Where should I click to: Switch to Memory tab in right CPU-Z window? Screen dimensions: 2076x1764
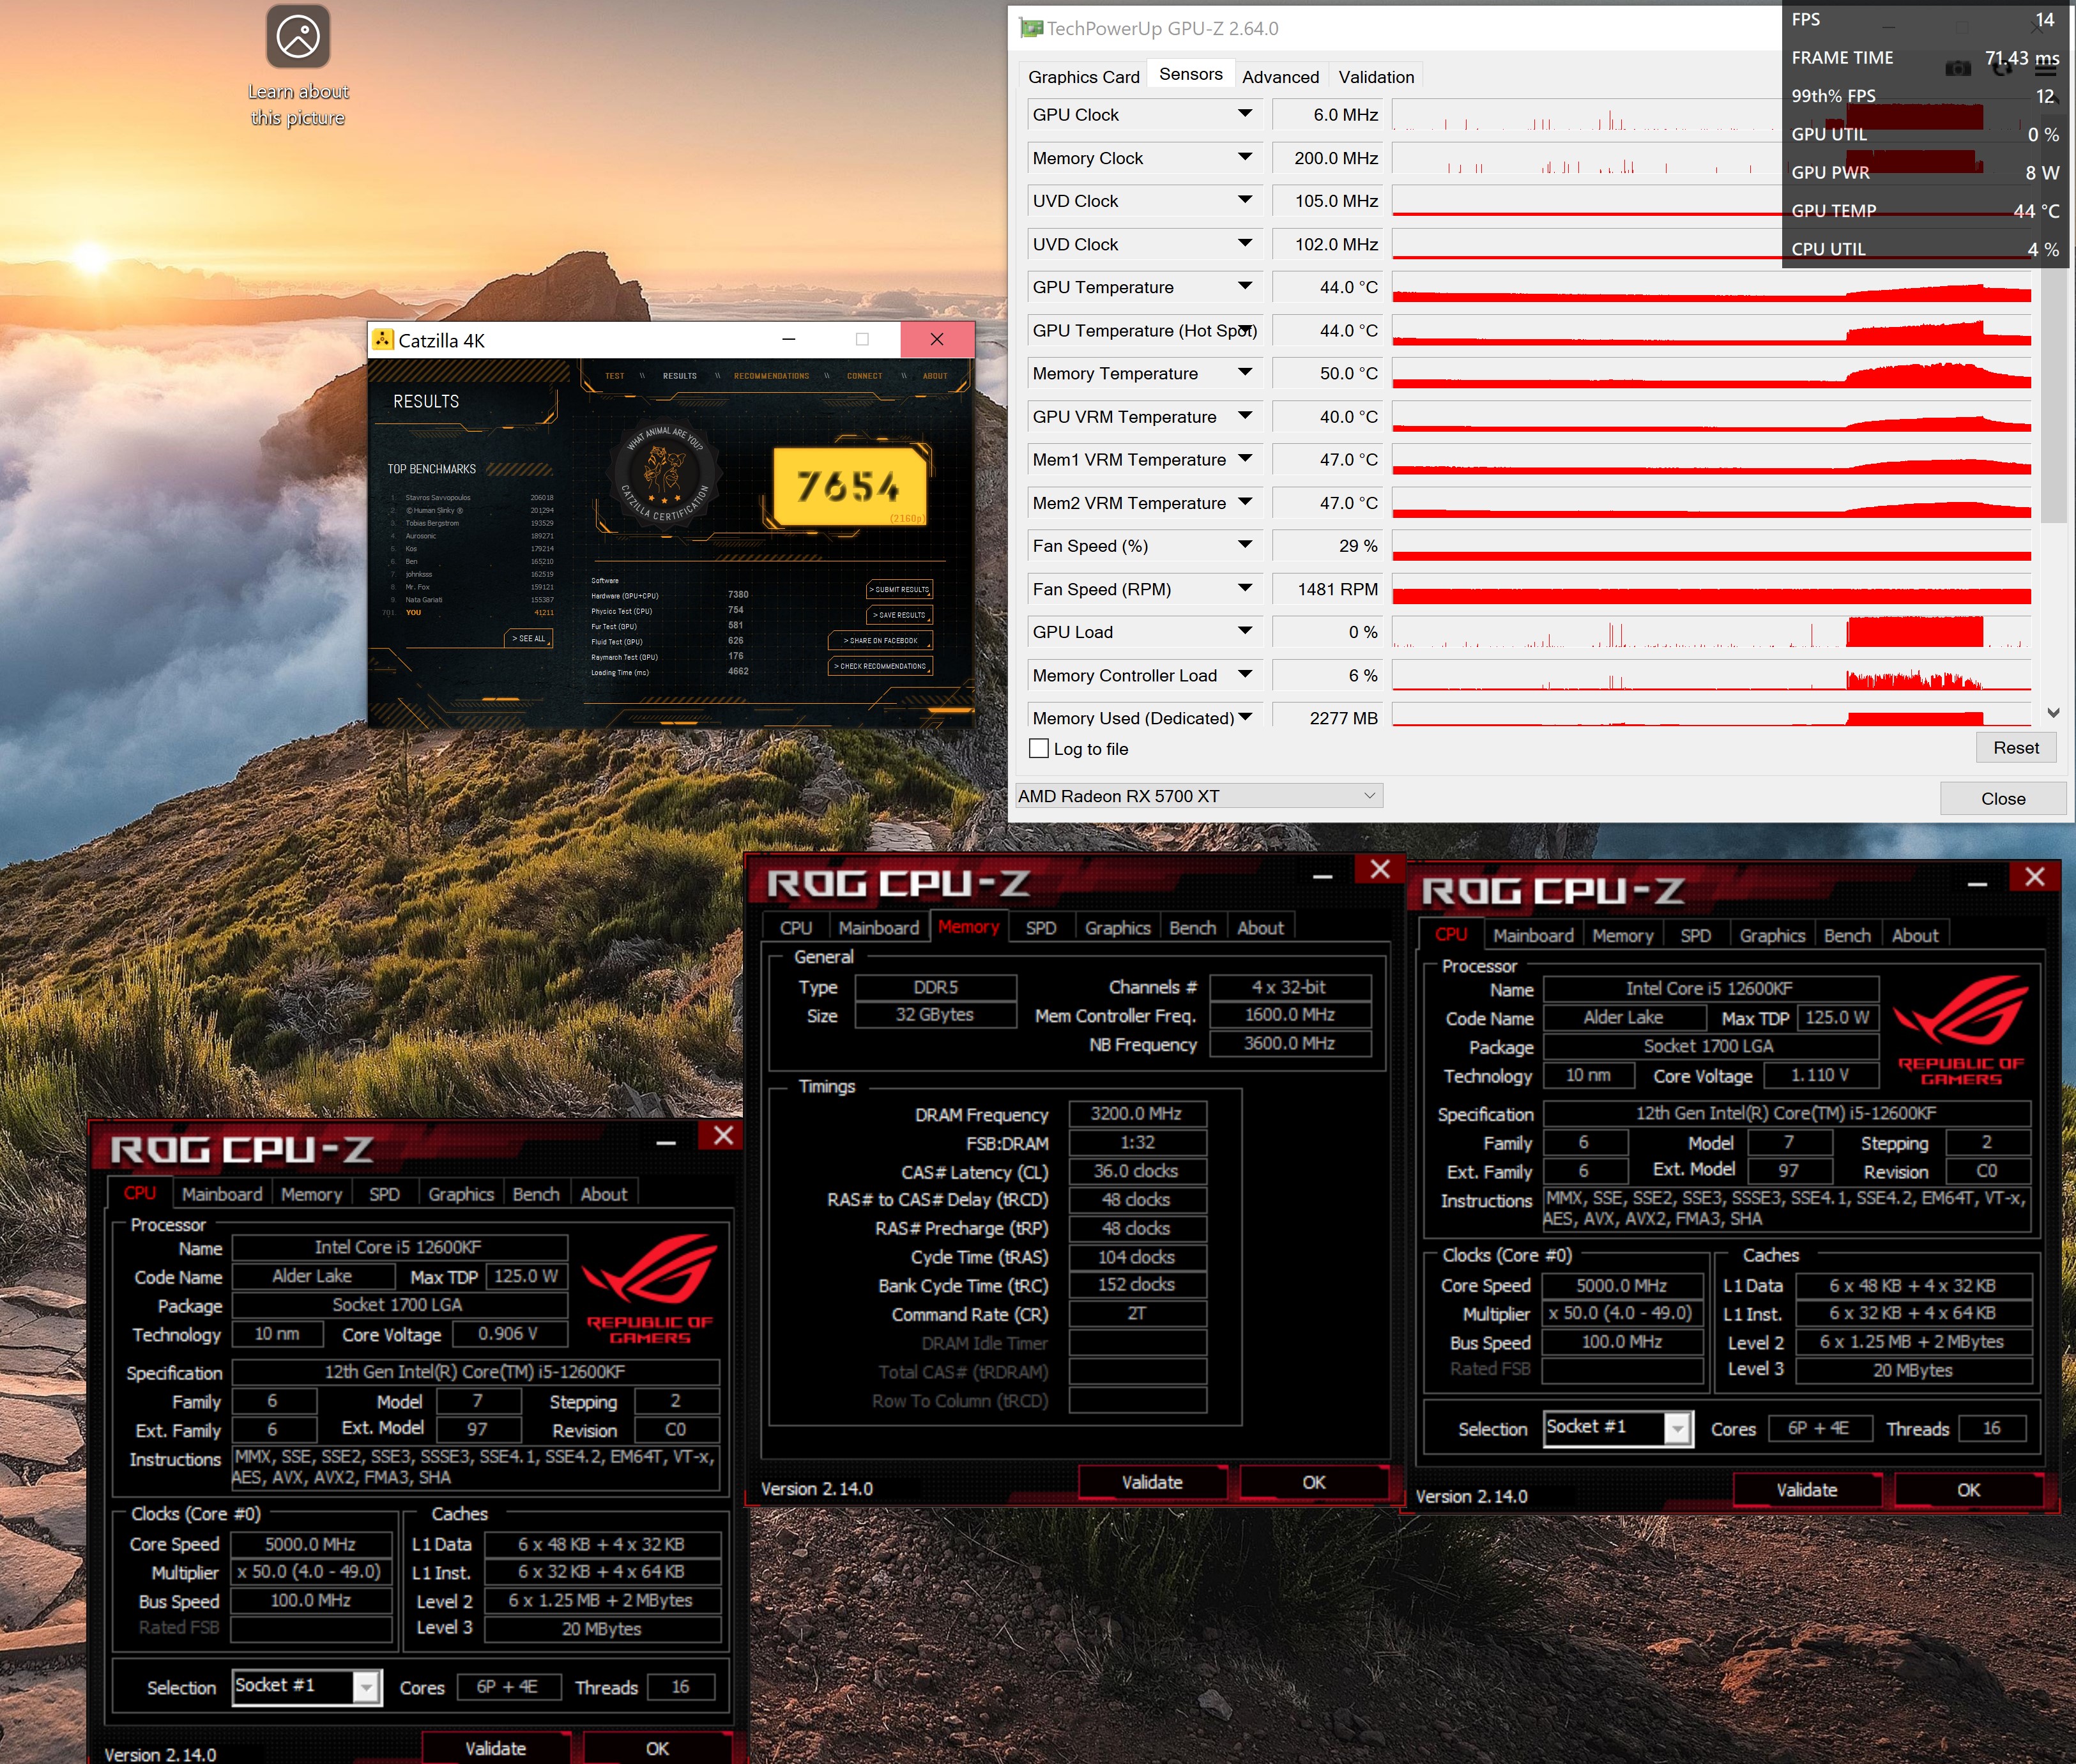[1622, 935]
